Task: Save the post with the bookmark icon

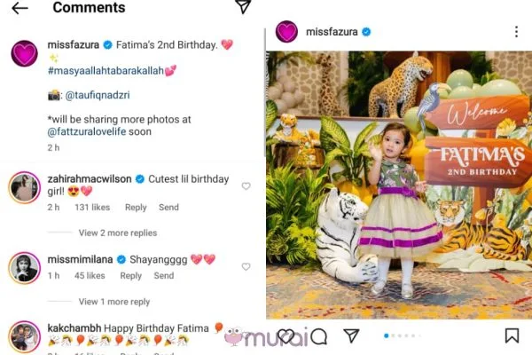Action: [x=512, y=335]
